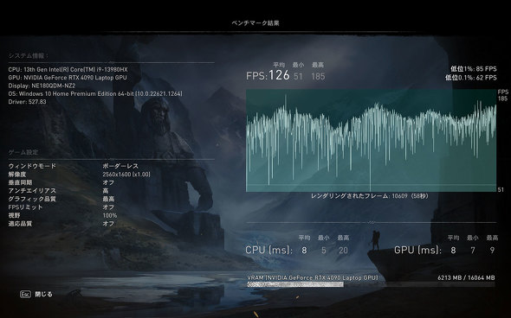This screenshot has width=511, height=318.
Task: Click the アンチエイリアス setting label
Action: click(32, 191)
